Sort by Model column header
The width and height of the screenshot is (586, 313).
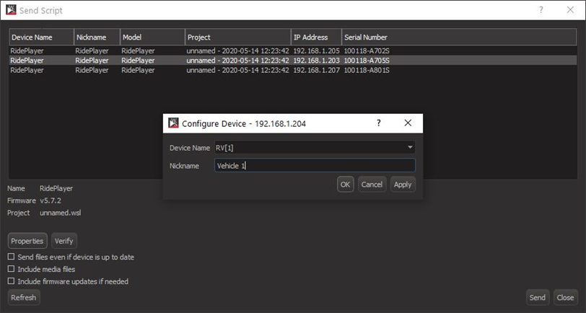click(152, 38)
